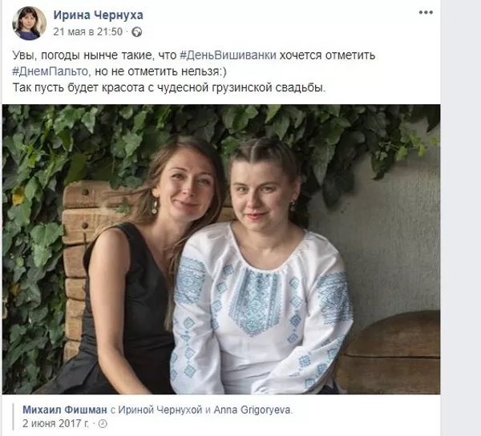Open the shared photo of two women
Viewport: 481px width, 436px height.
pos(221,249)
